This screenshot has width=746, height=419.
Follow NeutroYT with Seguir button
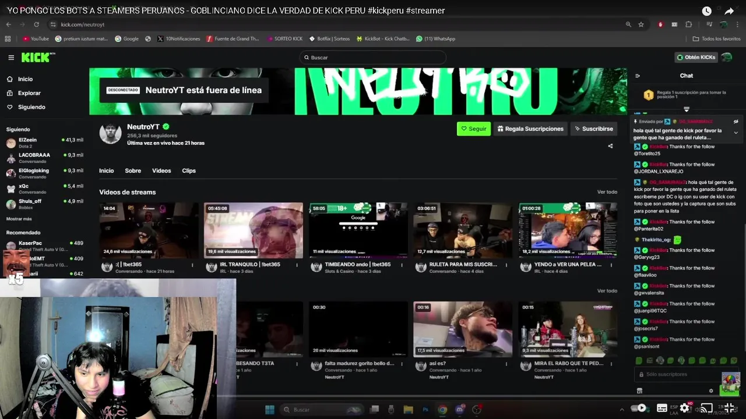474,129
